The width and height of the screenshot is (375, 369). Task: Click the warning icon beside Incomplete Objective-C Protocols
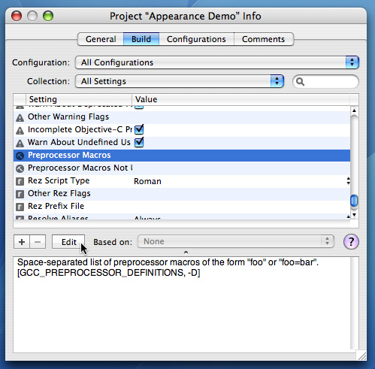(x=20, y=130)
